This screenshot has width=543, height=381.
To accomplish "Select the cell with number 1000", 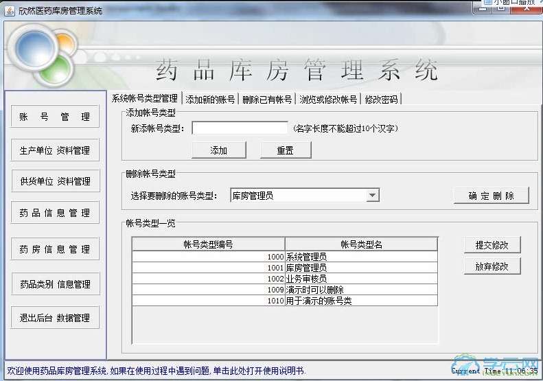I will pos(209,257).
